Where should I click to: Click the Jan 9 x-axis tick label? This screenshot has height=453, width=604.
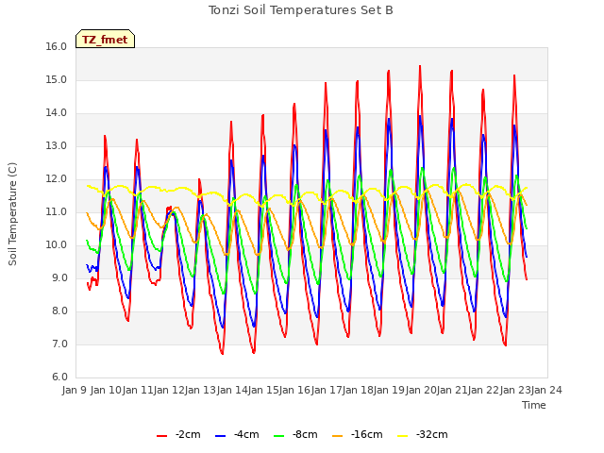point(75,390)
